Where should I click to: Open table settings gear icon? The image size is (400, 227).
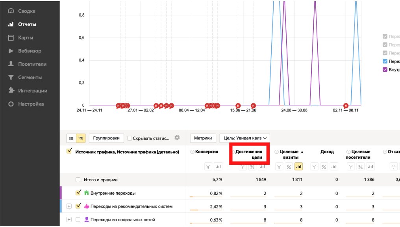[177, 138]
